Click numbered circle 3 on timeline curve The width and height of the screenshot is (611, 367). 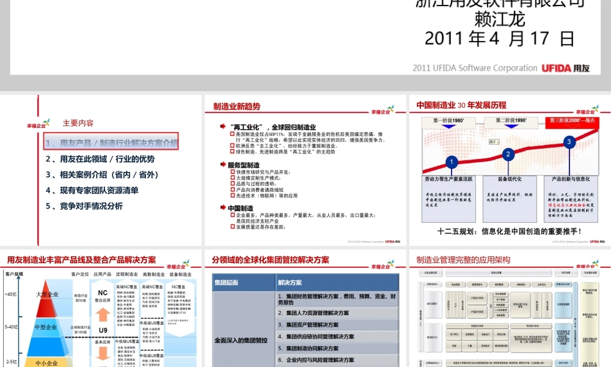(569, 141)
